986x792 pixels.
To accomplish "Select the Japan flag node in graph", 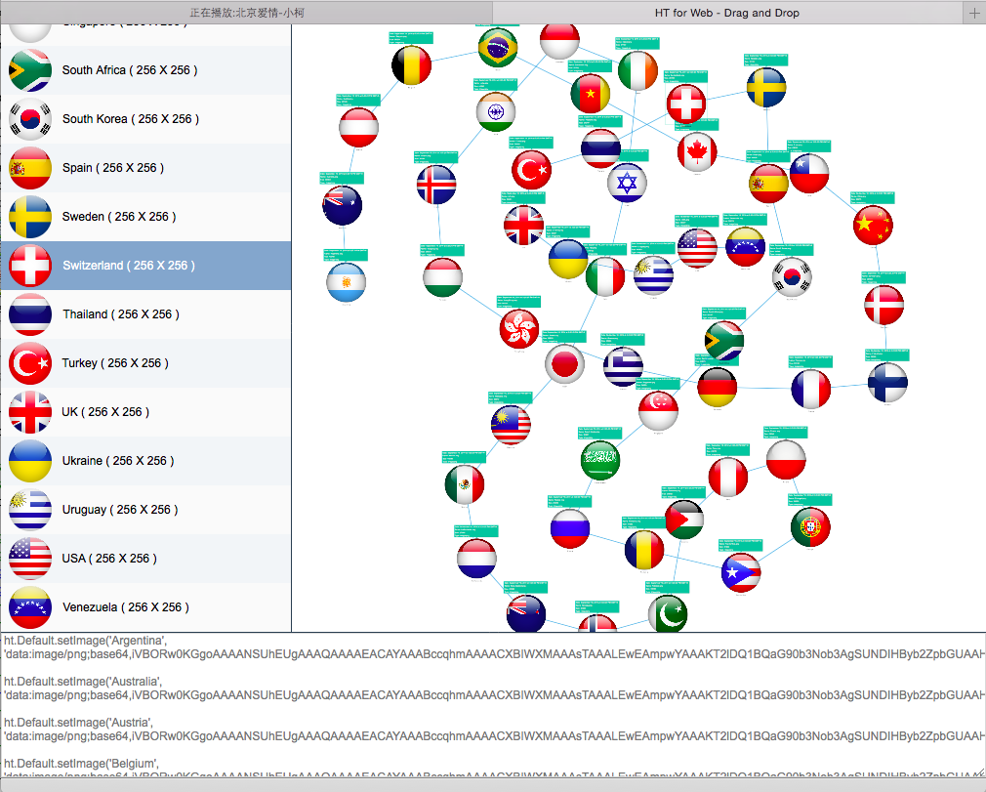I will tap(564, 364).
